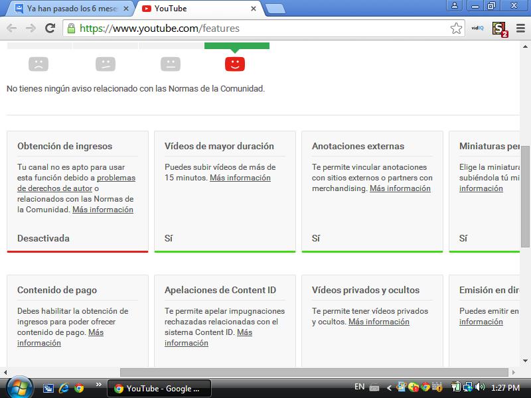
Task: Click Sí status under Vídeos de mayor duración
Action: (169, 238)
